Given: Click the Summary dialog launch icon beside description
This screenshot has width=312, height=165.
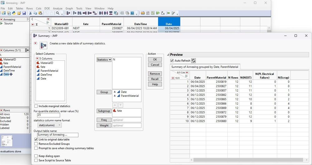Looking at the screenshot, I should click(x=43, y=45).
